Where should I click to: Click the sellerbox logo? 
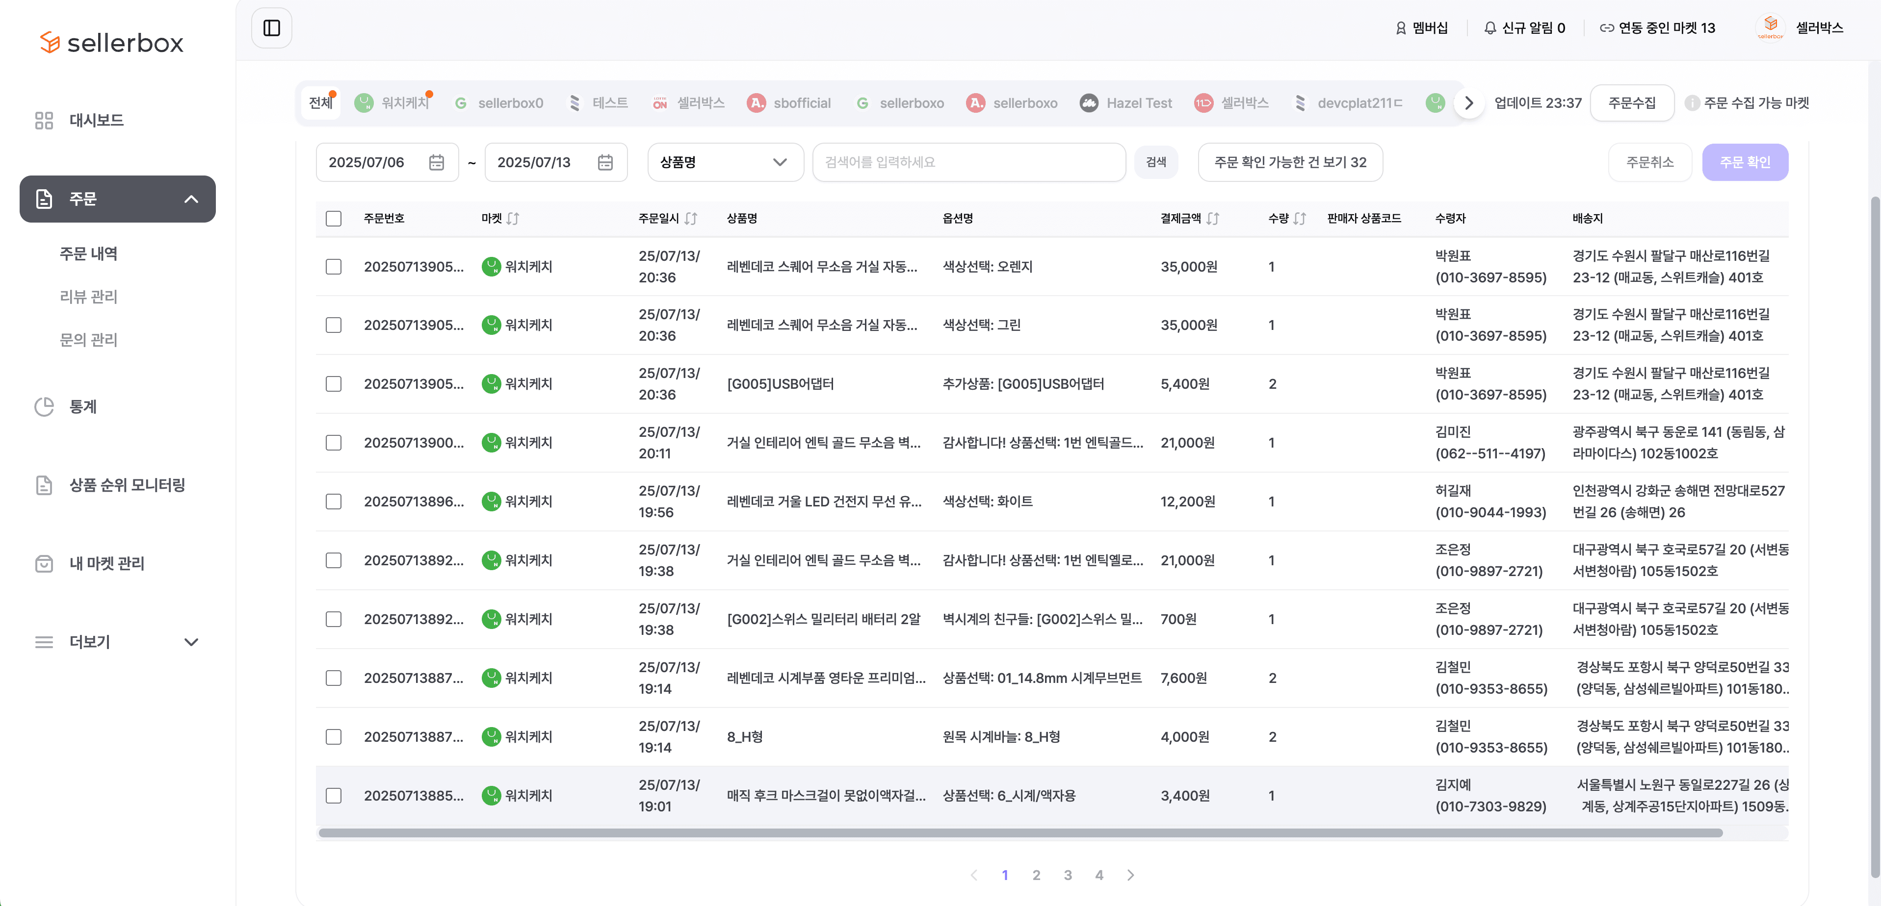[111, 42]
